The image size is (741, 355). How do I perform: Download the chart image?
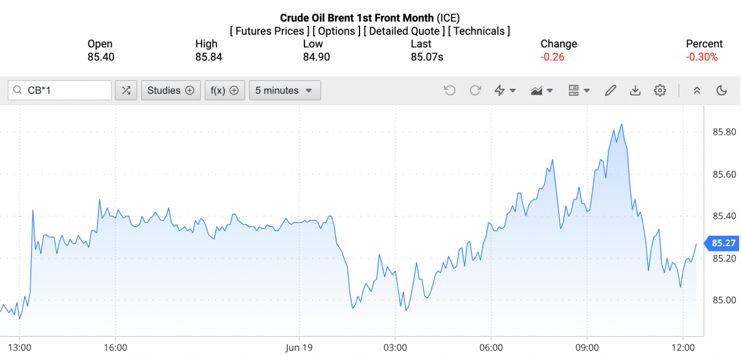(635, 91)
